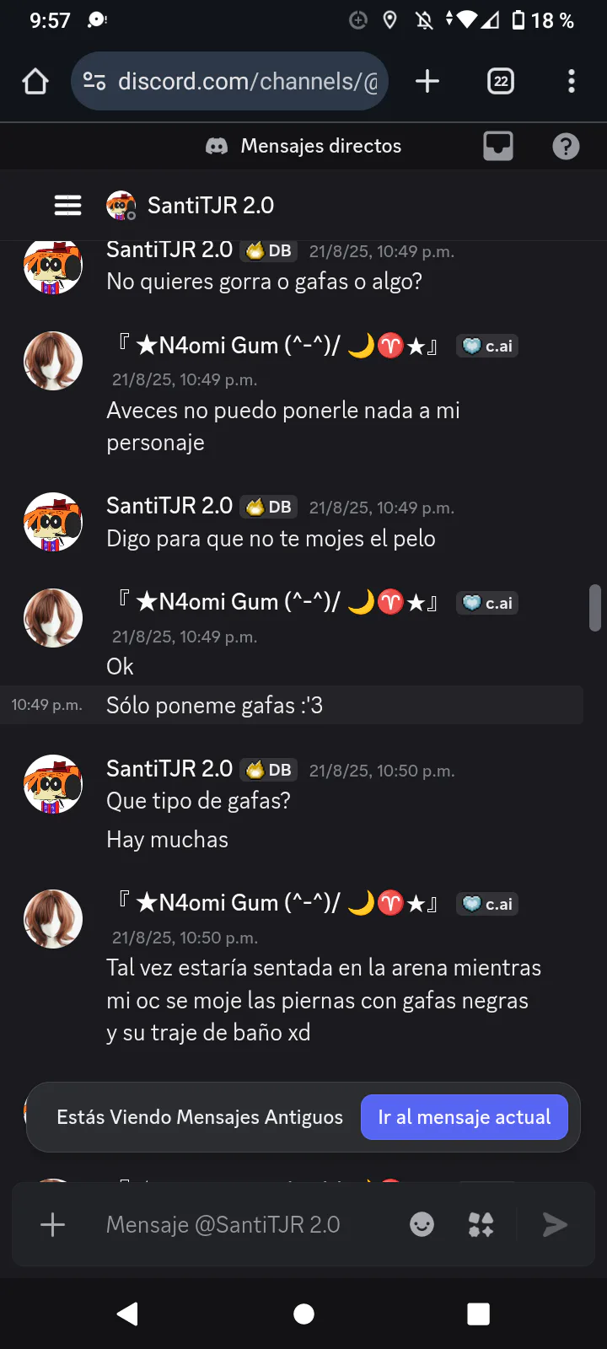Open the apps launcher icon in message bar

pyautogui.click(x=481, y=1224)
